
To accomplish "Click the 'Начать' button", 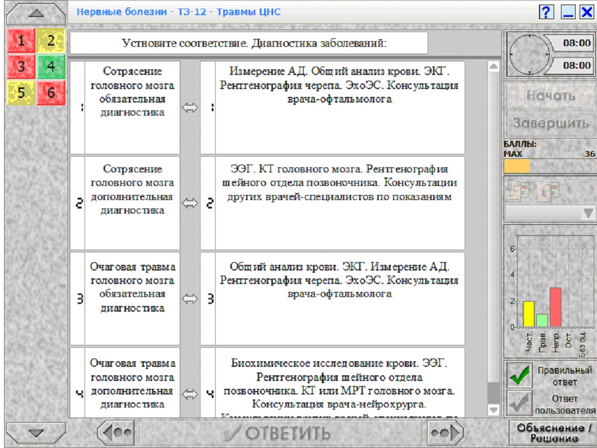I will click(551, 96).
